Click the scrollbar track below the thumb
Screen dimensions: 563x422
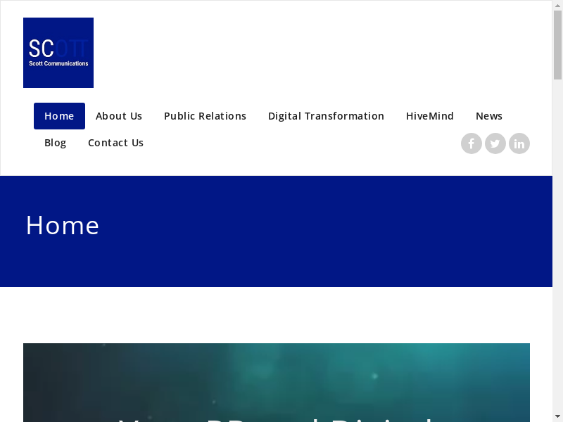(557, 246)
